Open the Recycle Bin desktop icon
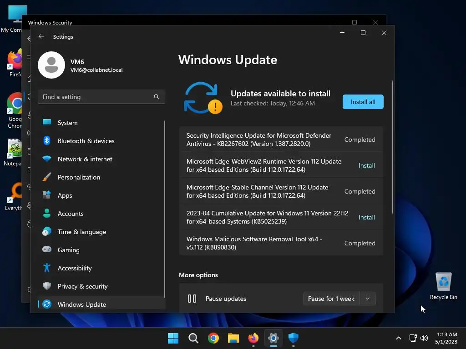Viewport: 466px width, 349px height. click(x=443, y=285)
